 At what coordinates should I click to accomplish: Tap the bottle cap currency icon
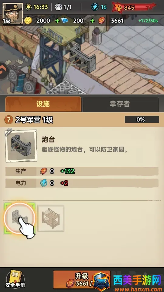tap(101, 20)
